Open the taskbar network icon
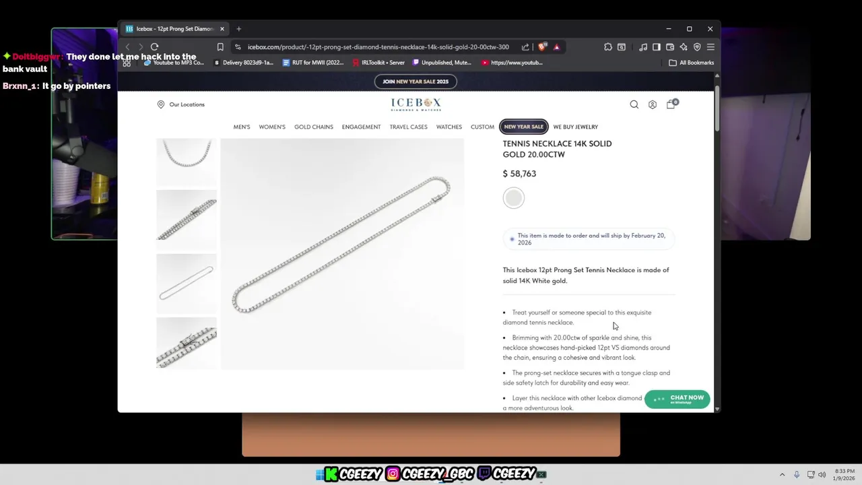Screen dimensions: 862x485 coord(811,475)
